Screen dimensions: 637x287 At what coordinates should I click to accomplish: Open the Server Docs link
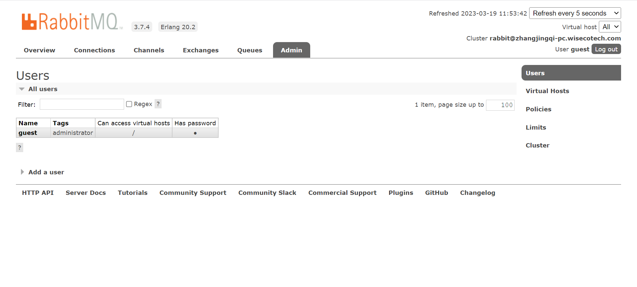click(x=86, y=193)
